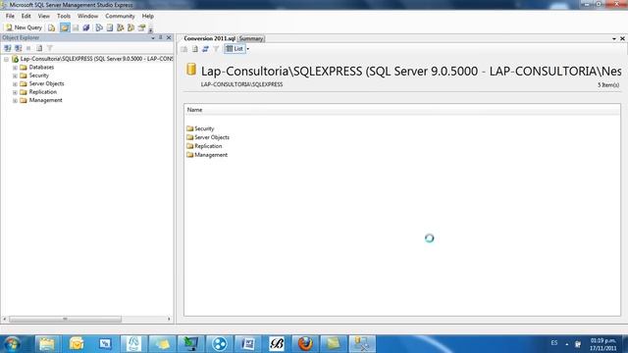Open the List view dropdown arrow
The width and height of the screenshot is (628, 353).
coord(248,49)
